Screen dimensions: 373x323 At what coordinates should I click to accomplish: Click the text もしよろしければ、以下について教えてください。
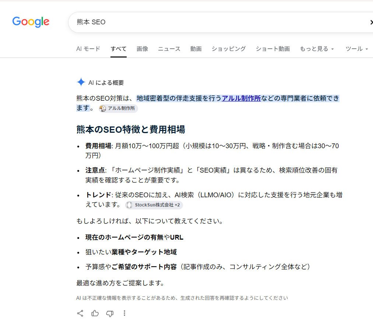click(x=150, y=221)
